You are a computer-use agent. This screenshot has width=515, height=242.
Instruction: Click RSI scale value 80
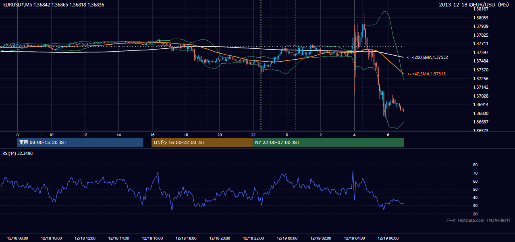pos(475,165)
